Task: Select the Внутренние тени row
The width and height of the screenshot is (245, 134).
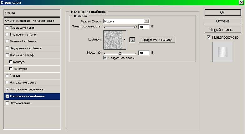Action: 32,34
